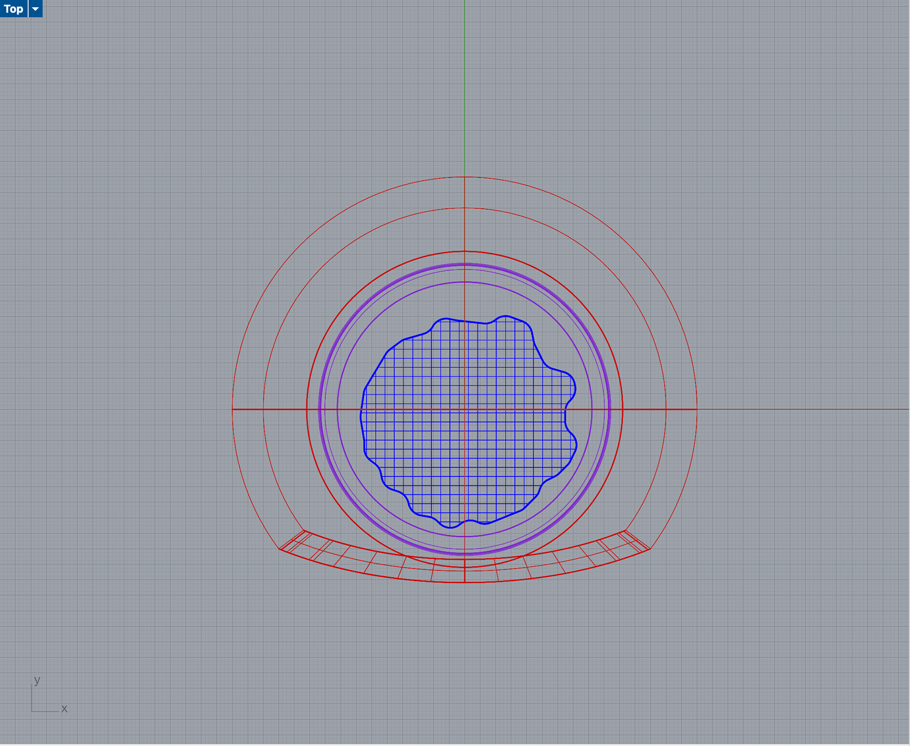Open the Top viewport dropdown arrow
This screenshot has height=746, width=910.
click(x=36, y=9)
